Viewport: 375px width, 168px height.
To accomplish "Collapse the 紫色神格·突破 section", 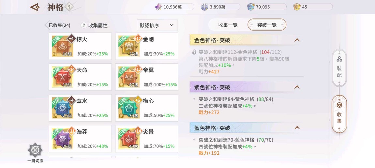I will [x=297, y=87].
